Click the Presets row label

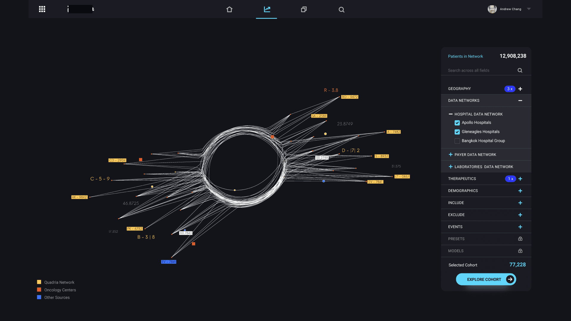(456, 239)
